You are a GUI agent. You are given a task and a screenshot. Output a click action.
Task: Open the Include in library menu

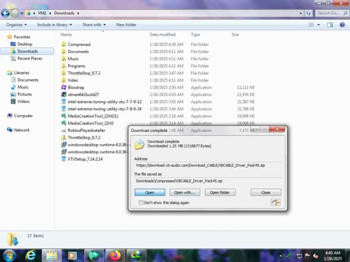54,25
